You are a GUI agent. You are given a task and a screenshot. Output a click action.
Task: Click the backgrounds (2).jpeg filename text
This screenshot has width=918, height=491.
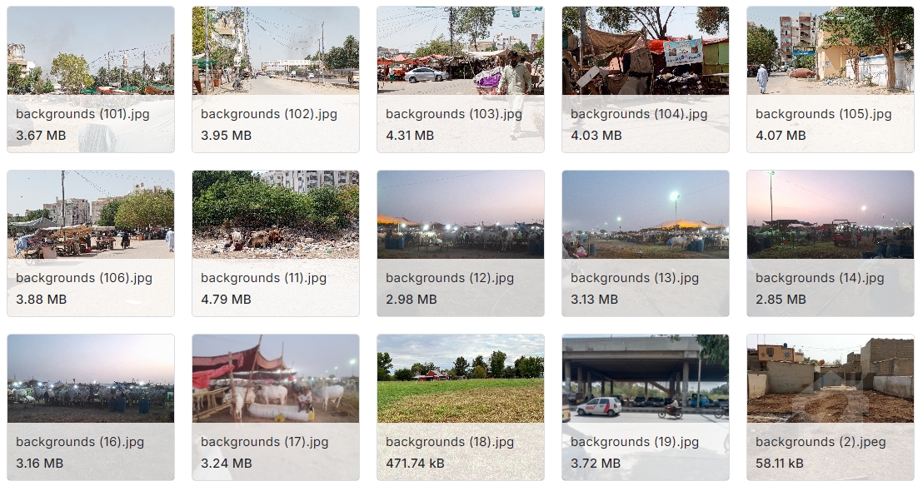(821, 442)
